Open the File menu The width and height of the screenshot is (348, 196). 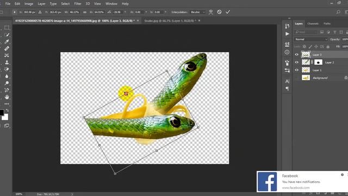[x=8, y=4]
